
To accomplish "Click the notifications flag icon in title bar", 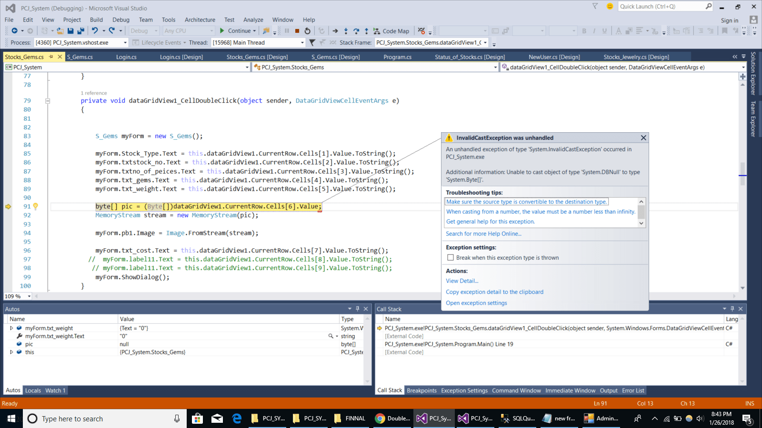I will tap(595, 6).
